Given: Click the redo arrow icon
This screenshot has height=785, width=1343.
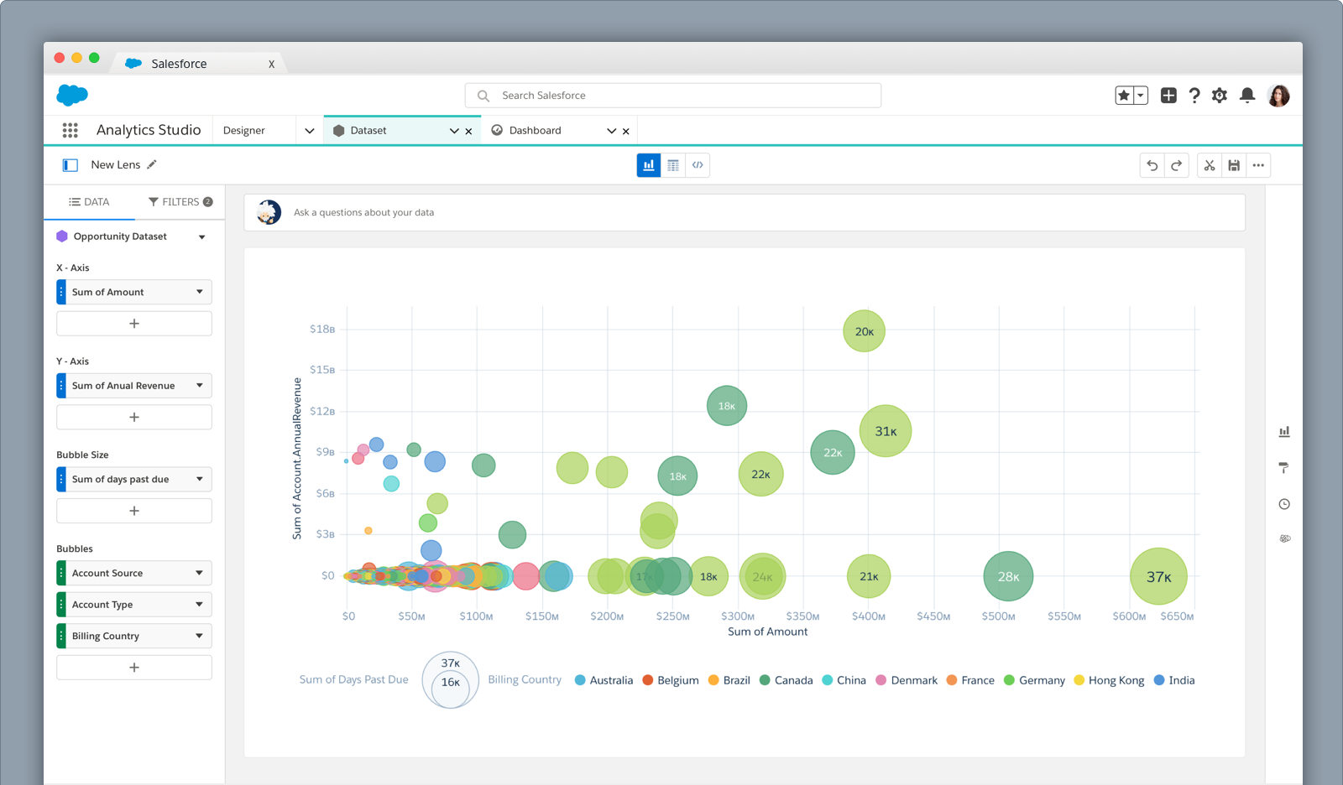Looking at the screenshot, I should click(x=1176, y=165).
